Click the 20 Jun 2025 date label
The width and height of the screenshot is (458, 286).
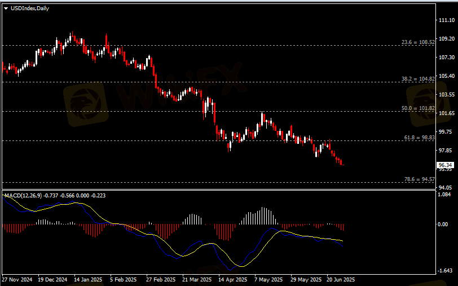[x=341, y=280]
